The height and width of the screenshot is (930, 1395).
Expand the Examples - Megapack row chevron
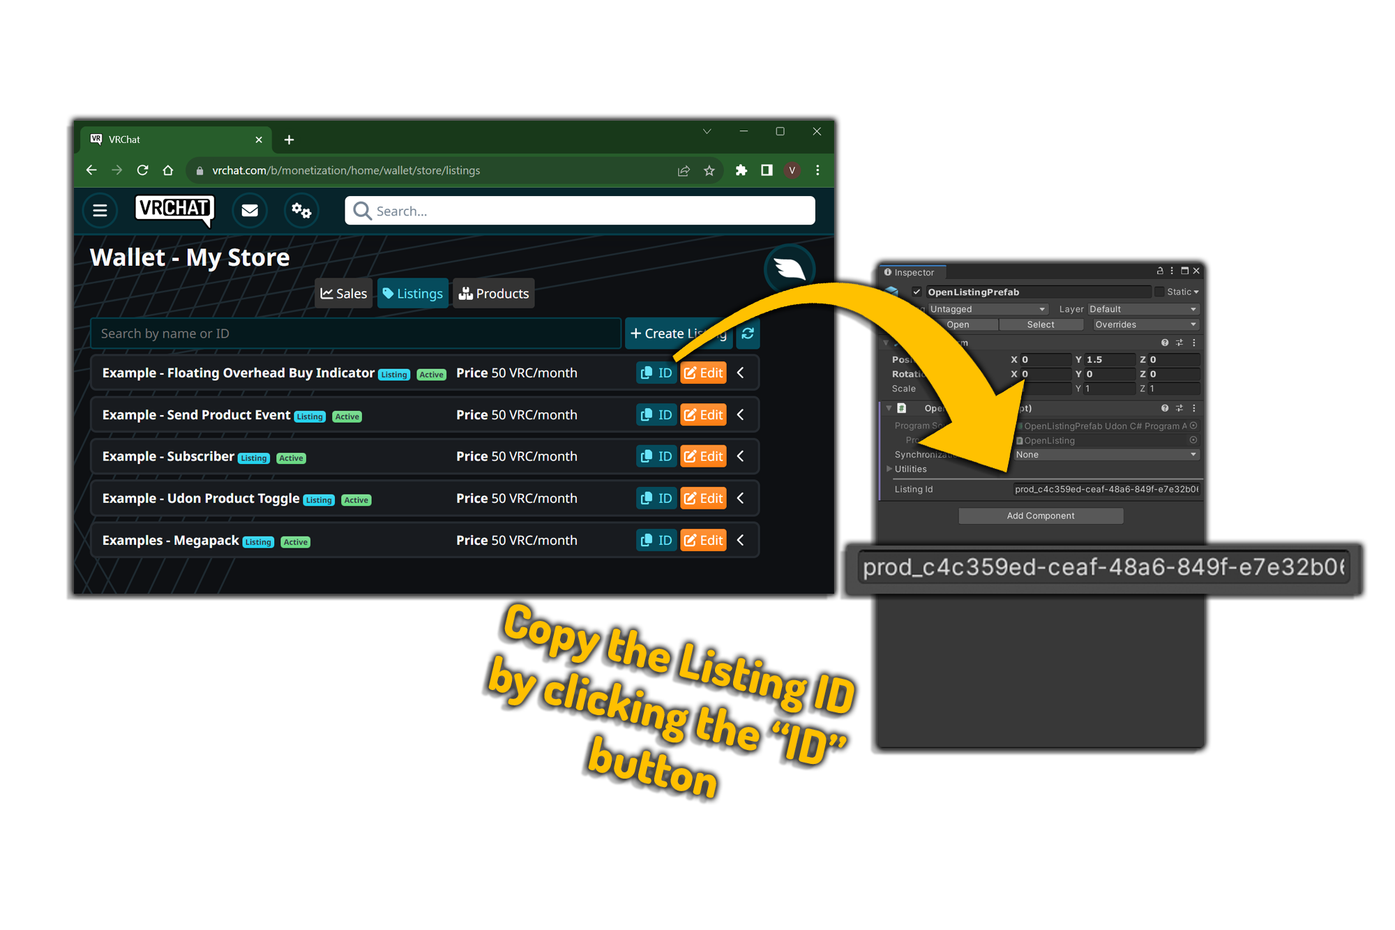741,540
